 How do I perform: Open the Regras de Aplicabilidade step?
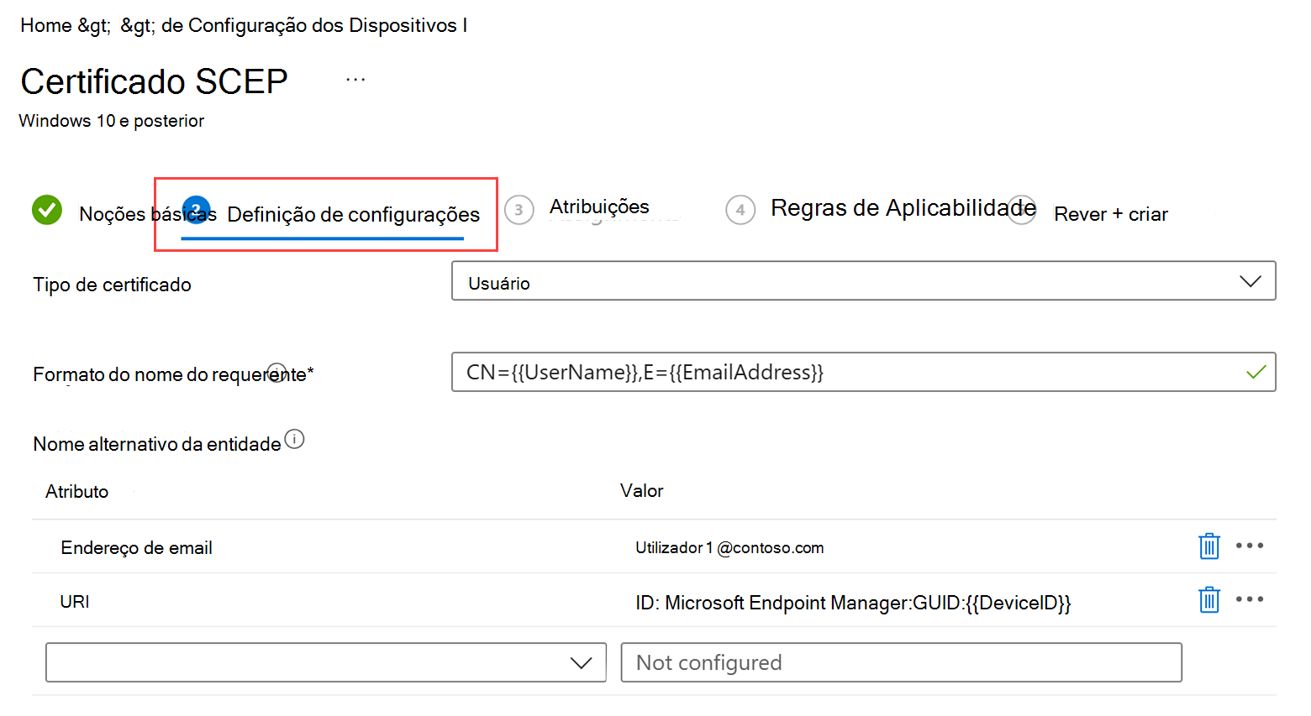903,208
